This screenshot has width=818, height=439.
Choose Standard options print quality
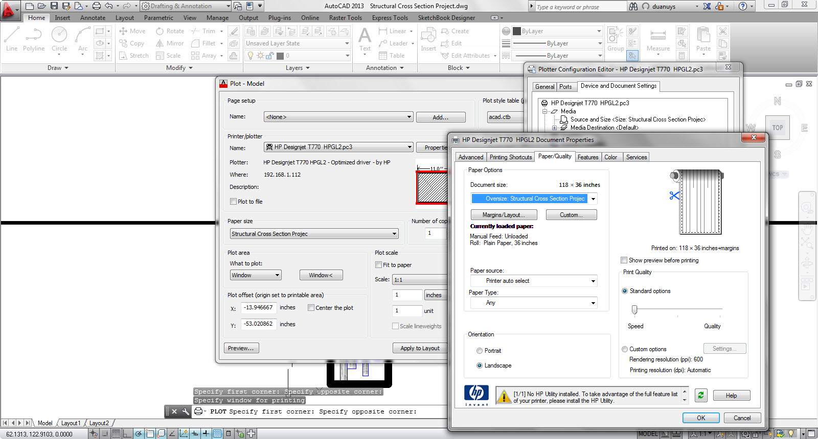(625, 291)
